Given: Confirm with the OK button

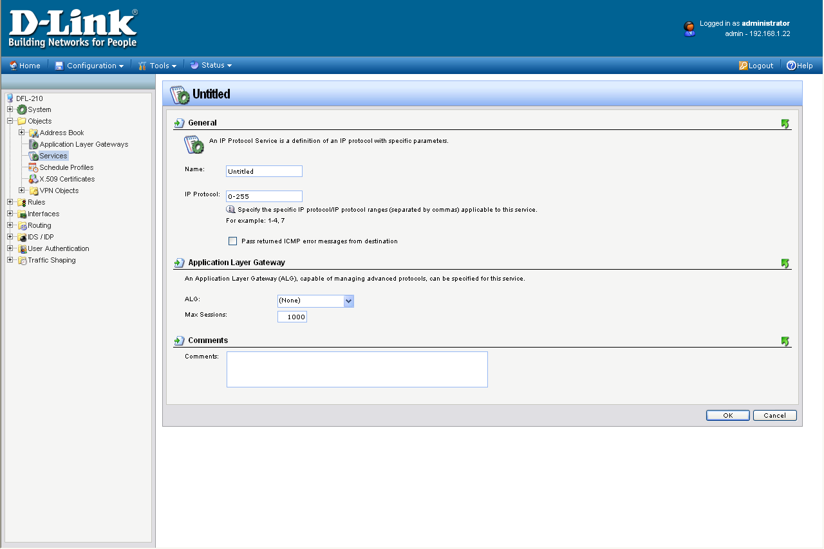Looking at the screenshot, I should click(x=728, y=415).
